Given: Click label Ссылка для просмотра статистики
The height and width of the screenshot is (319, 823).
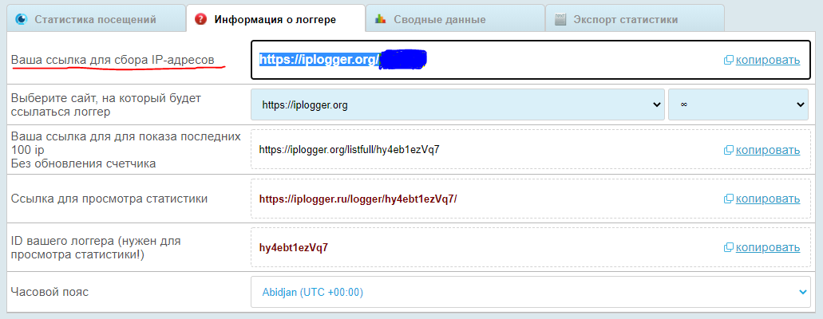Looking at the screenshot, I should (x=109, y=199).
